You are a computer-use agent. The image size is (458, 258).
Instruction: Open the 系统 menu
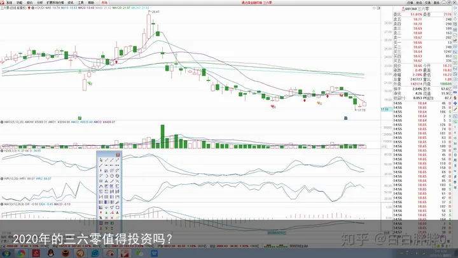click(x=10, y=3)
